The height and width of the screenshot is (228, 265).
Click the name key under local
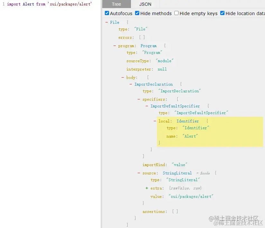click(172, 136)
